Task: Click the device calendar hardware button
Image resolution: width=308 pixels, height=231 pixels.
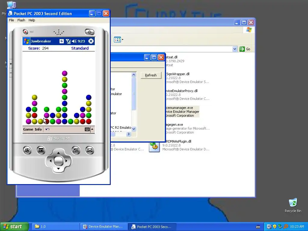Action: (x=41, y=150)
